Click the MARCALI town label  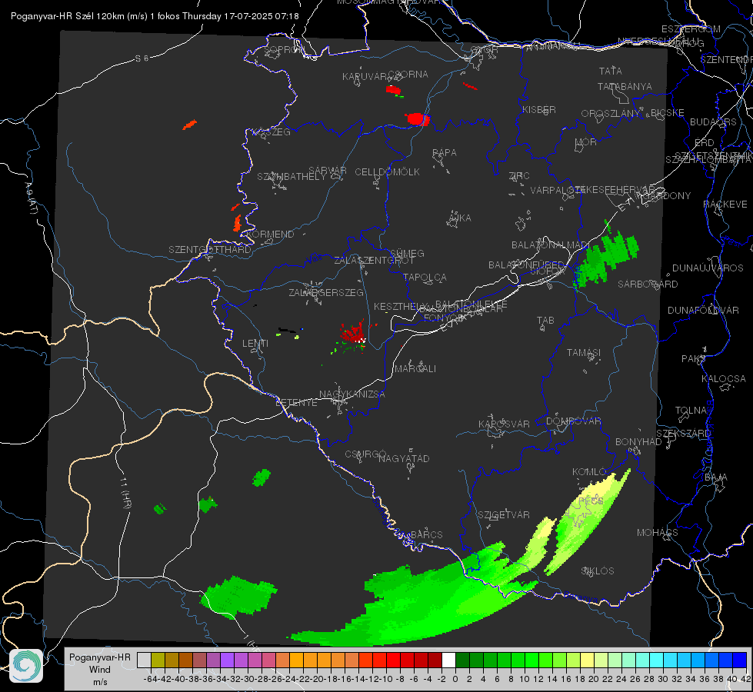415,369
